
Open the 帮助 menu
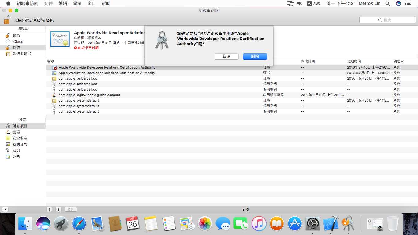[106, 3]
